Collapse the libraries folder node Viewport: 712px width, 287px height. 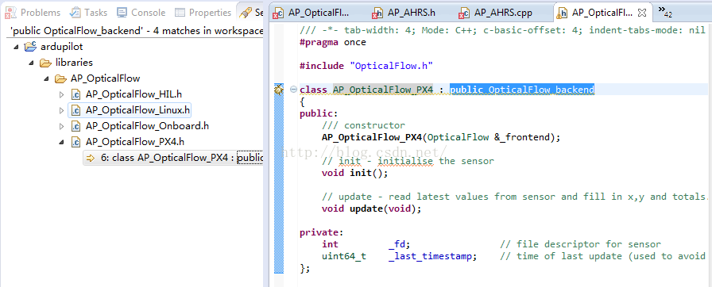tap(31, 63)
